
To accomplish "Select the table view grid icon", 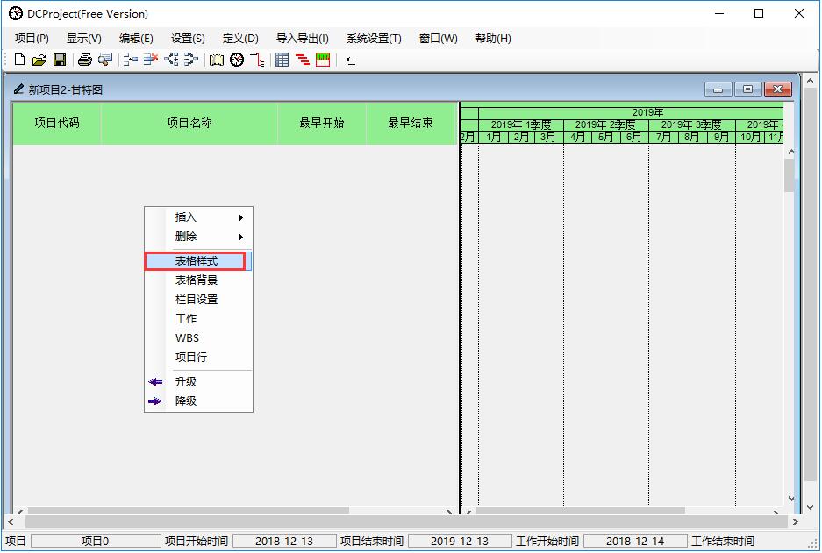I will pos(282,59).
